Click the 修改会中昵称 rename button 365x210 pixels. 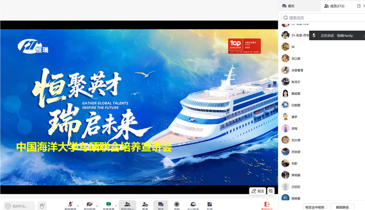pos(315,207)
